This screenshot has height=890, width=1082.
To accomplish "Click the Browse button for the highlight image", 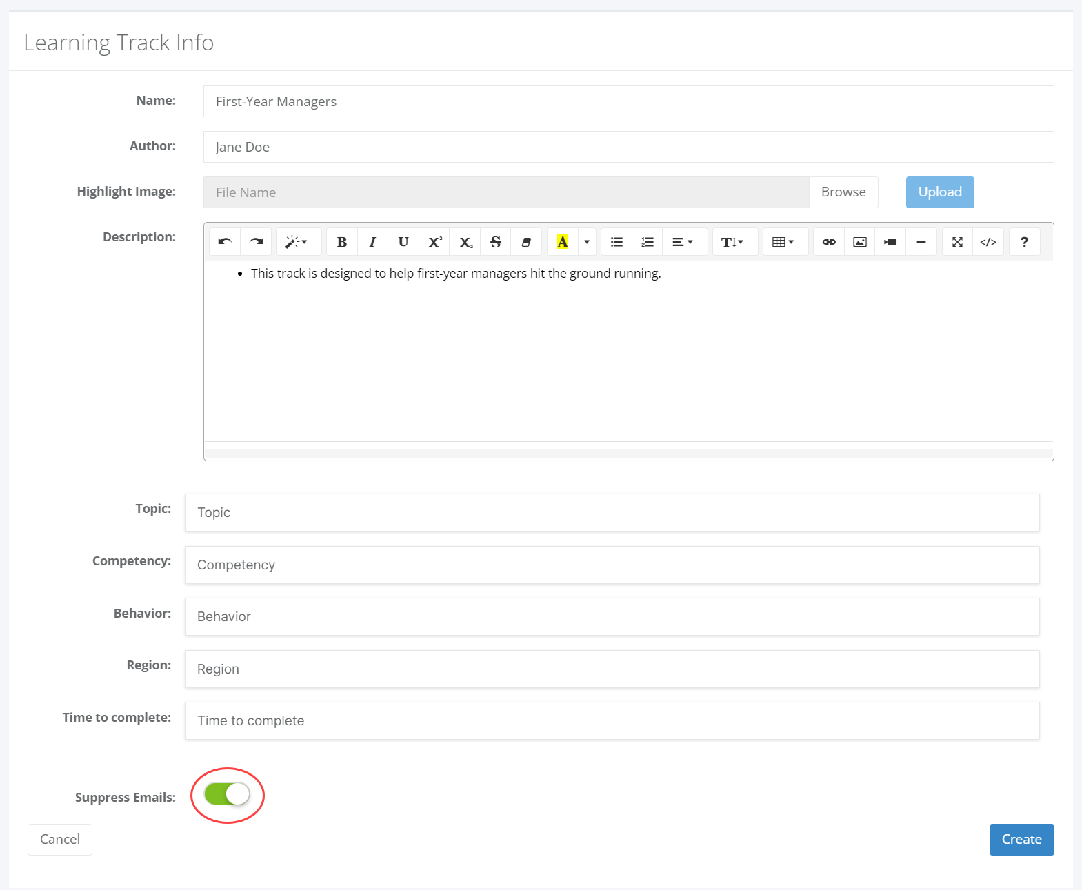I will [843, 192].
